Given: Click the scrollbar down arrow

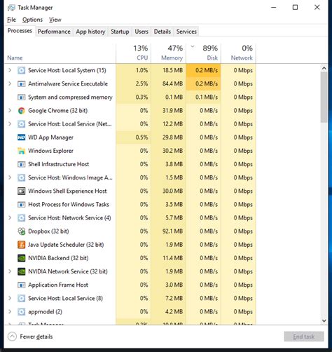Looking at the screenshot, I should coord(324,320).
